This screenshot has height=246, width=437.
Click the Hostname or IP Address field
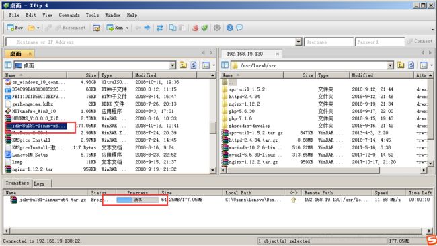[151, 42]
